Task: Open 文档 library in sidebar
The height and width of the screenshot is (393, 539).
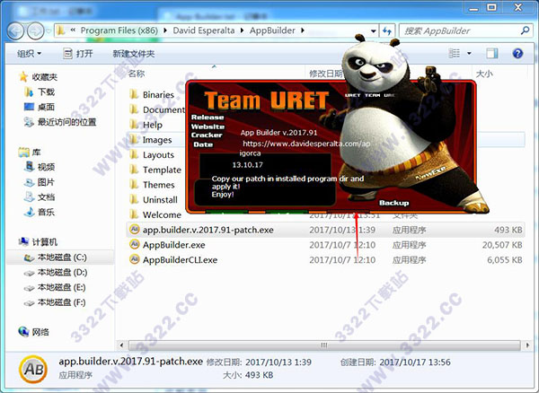Action: point(40,197)
